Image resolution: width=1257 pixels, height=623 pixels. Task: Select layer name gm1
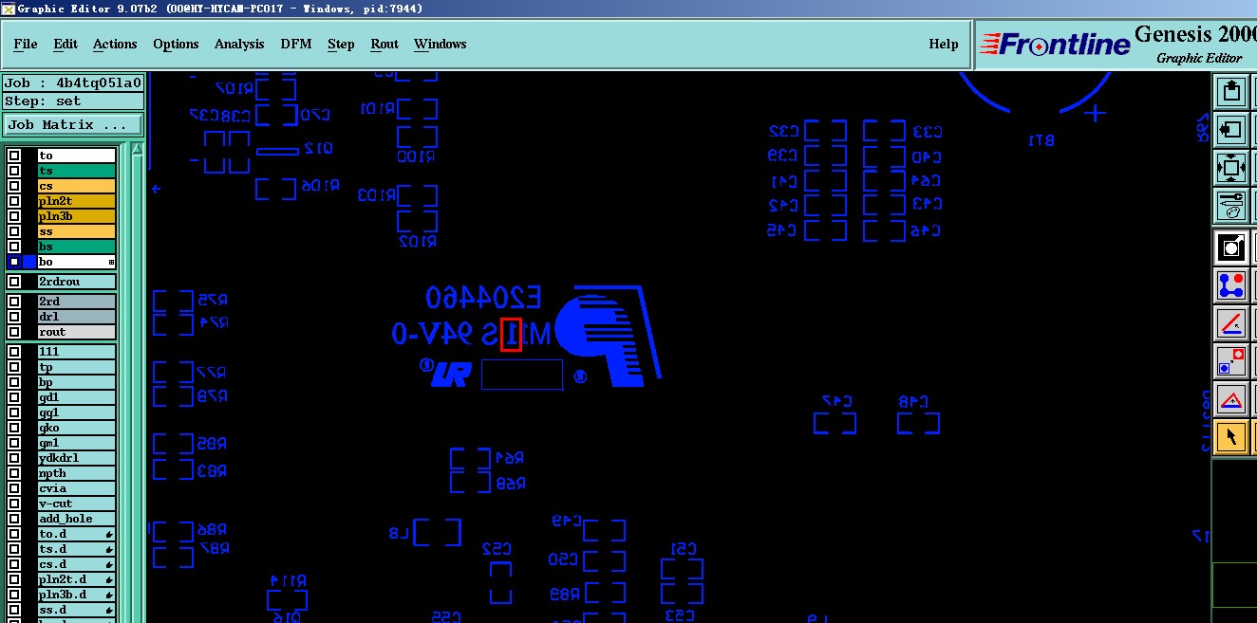pos(76,443)
